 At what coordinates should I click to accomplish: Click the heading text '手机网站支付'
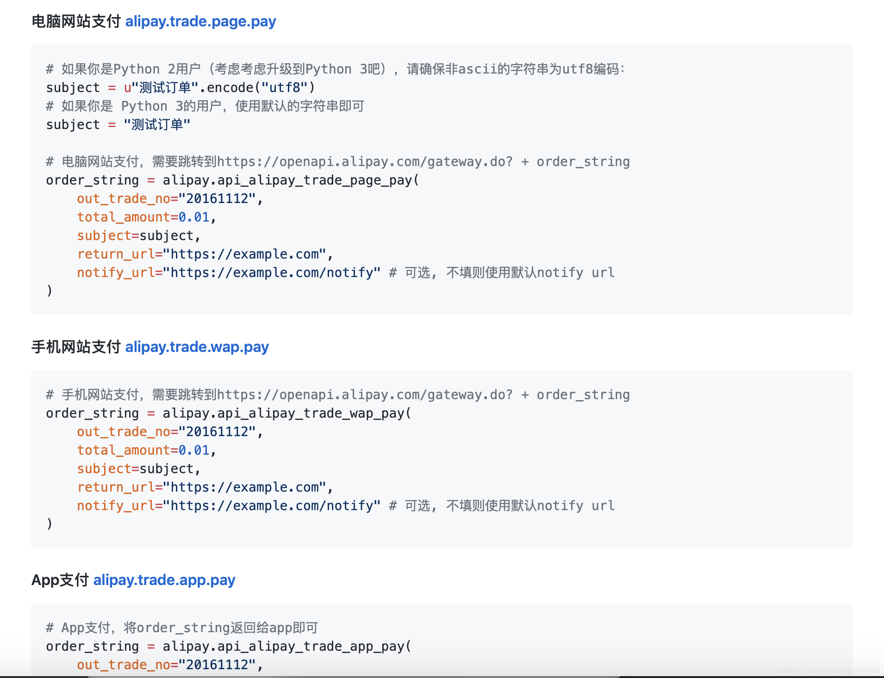pos(76,347)
